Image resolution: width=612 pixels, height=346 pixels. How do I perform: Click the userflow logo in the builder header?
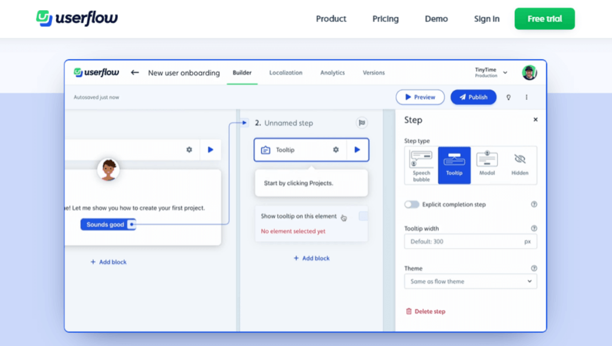95,71
